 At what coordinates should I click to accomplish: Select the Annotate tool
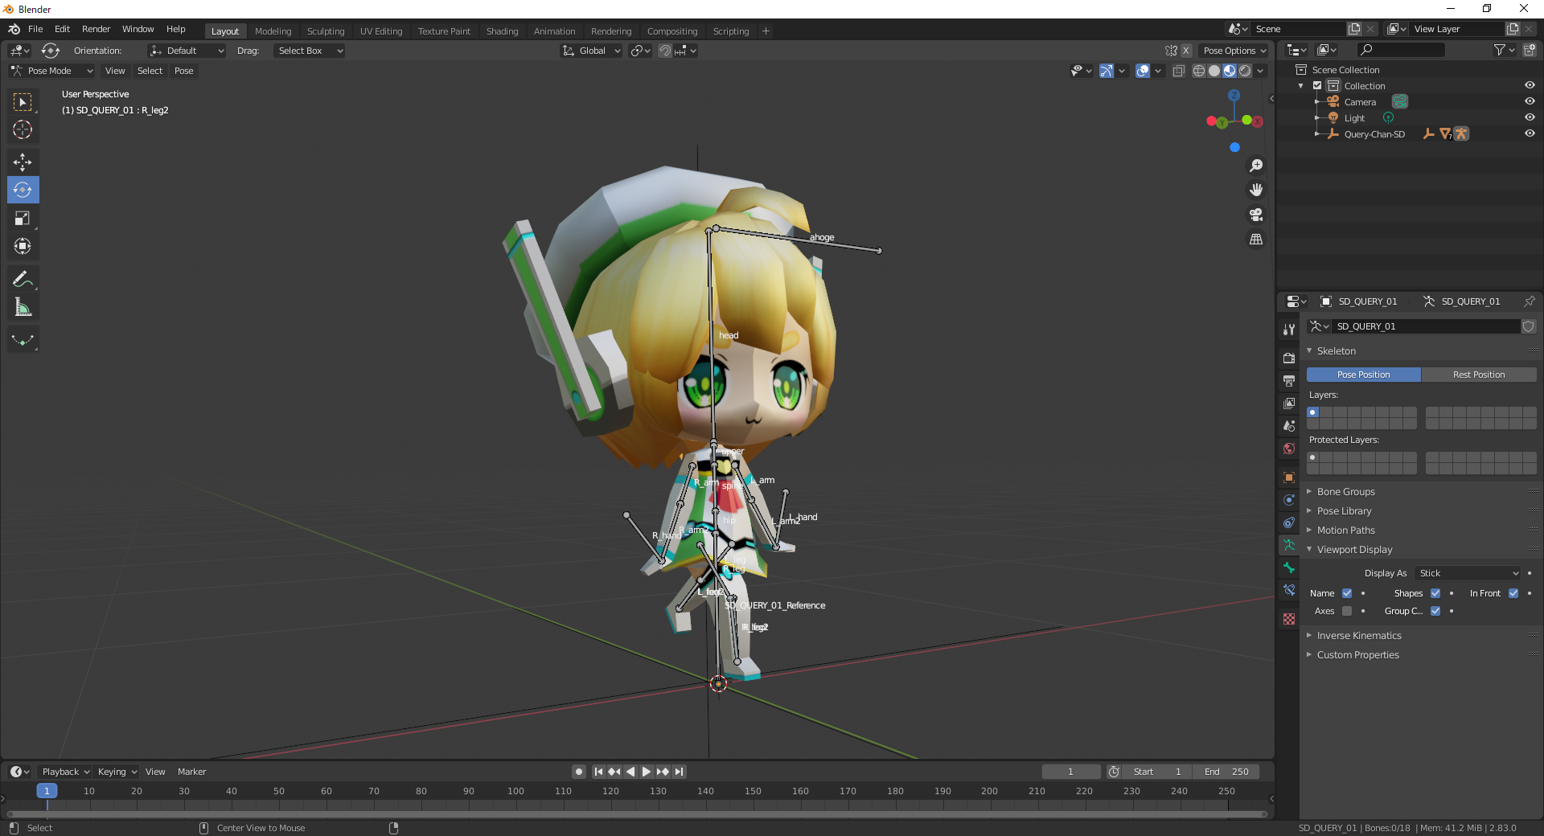23,279
